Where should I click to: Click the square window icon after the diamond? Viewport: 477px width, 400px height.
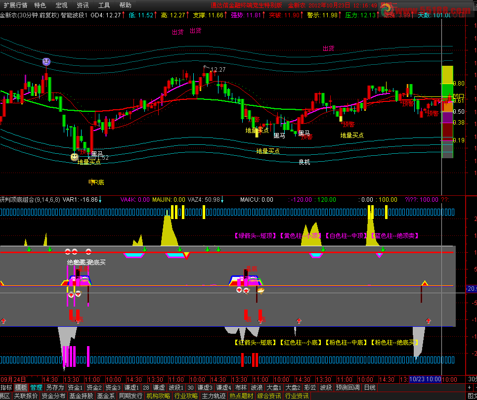pos(462,15)
